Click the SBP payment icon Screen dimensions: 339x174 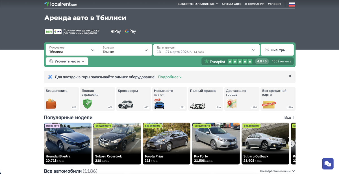58,32
